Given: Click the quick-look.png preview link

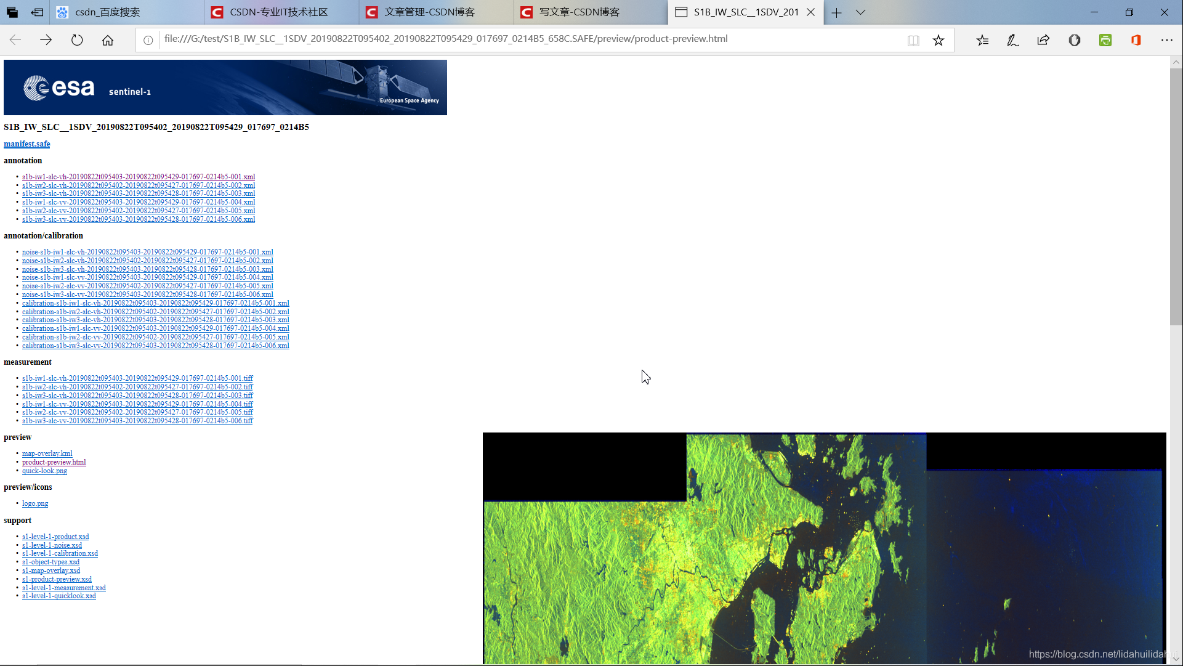Looking at the screenshot, I should click(44, 470).
